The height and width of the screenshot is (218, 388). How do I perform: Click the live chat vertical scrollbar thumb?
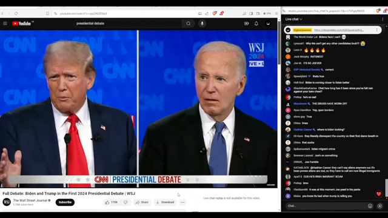point(386,188)
